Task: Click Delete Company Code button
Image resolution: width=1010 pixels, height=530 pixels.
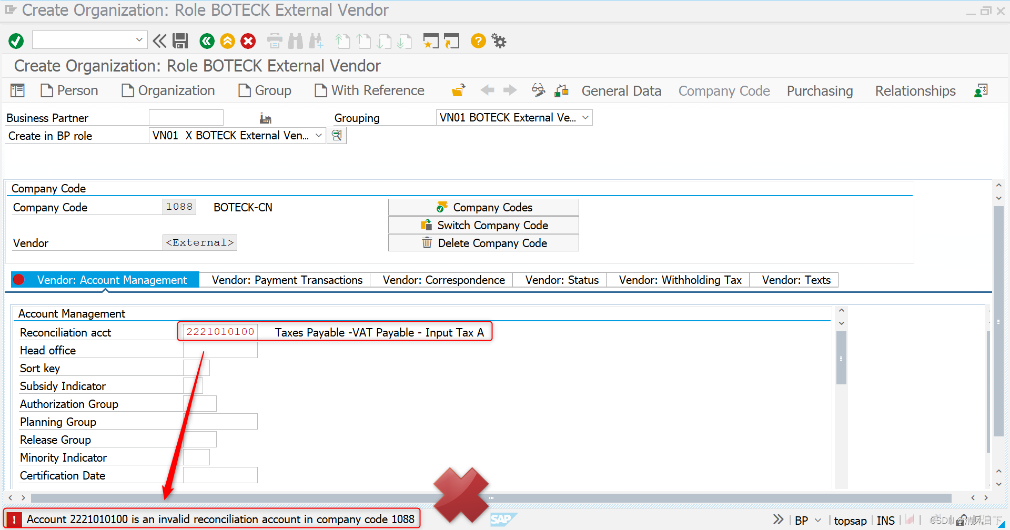Action: click(x=483, y=243)
